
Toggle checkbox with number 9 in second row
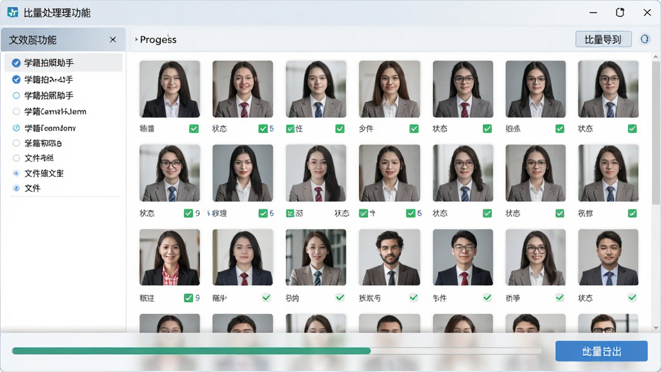tap(188, 213)
